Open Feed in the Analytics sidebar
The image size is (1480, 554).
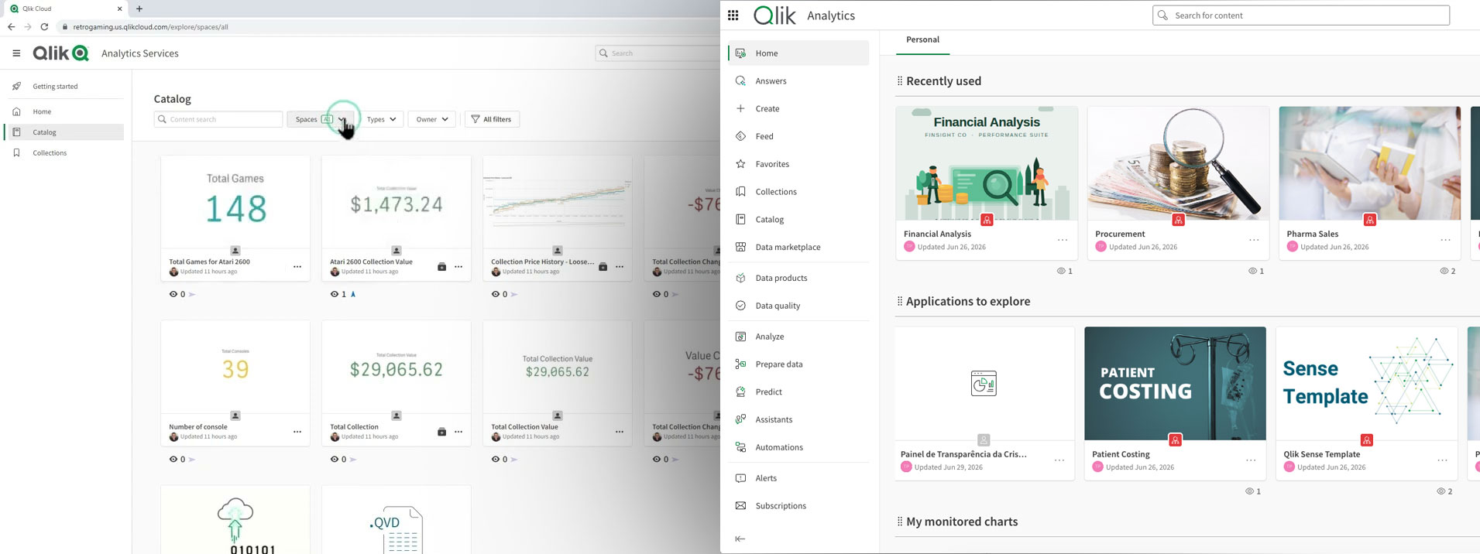click(x=798, y=137)
